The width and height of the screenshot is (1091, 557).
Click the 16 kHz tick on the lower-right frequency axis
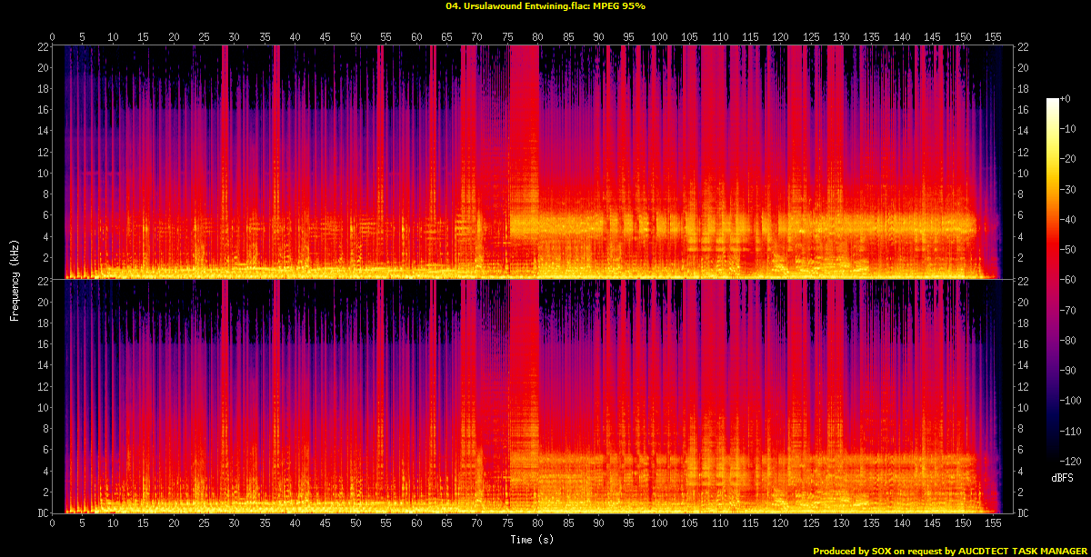pyautogui.click(x=1022, y=344)
